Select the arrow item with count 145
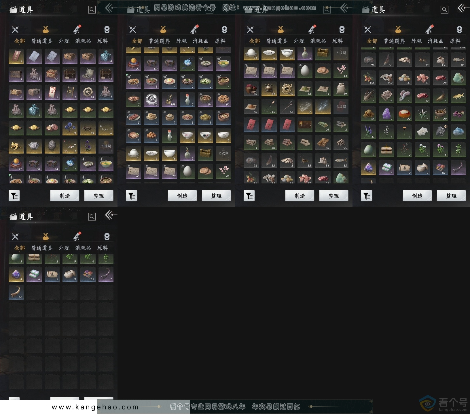This screenshot has height=414, width=470. (269, 107)
